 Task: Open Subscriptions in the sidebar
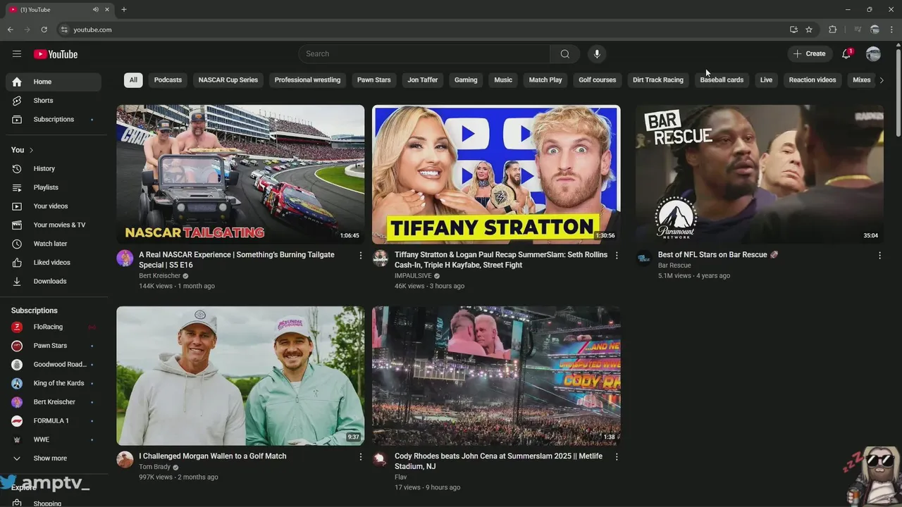click(x=54, y=120)
